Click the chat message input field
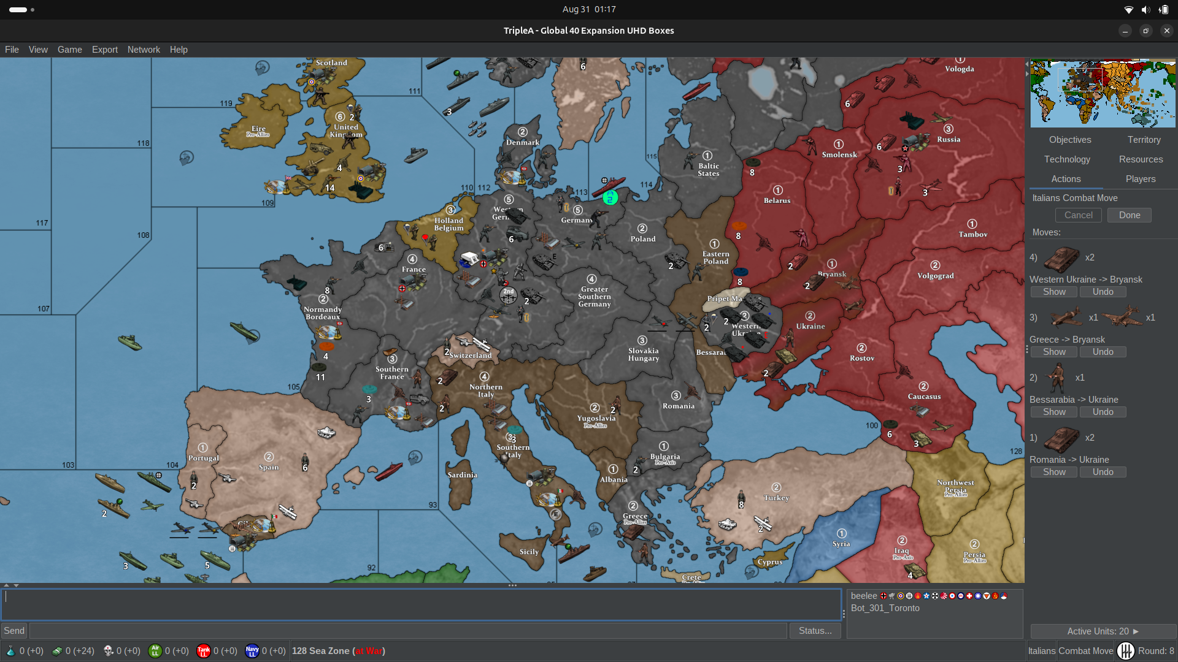The image size is (1178, 662). pyautogui.click(x=408, y=631)
